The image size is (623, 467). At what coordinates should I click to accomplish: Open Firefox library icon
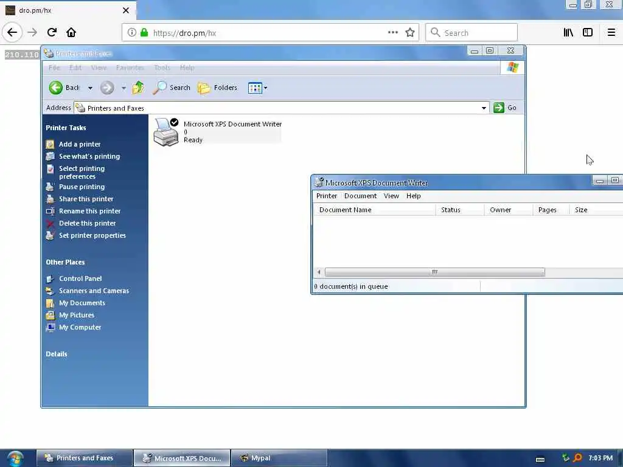(568, 33)
